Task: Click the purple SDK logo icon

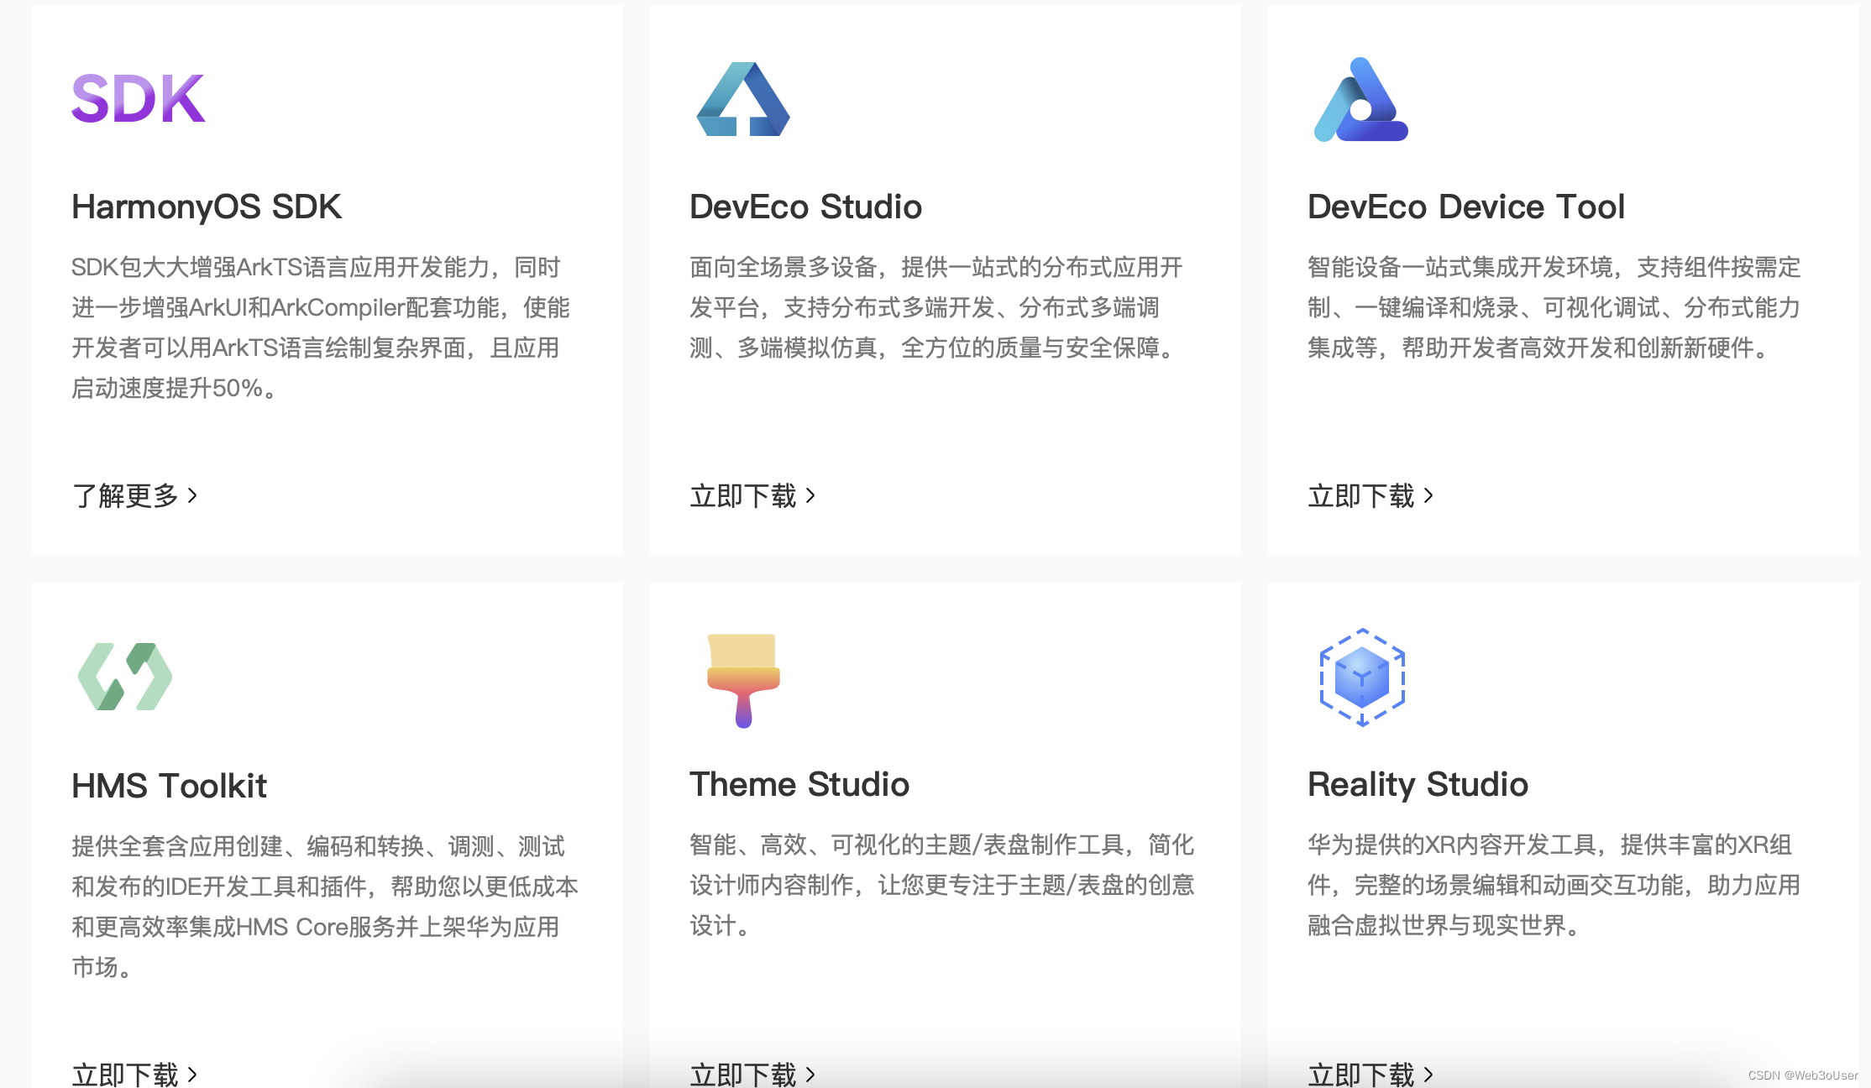Action: (139, 99)
